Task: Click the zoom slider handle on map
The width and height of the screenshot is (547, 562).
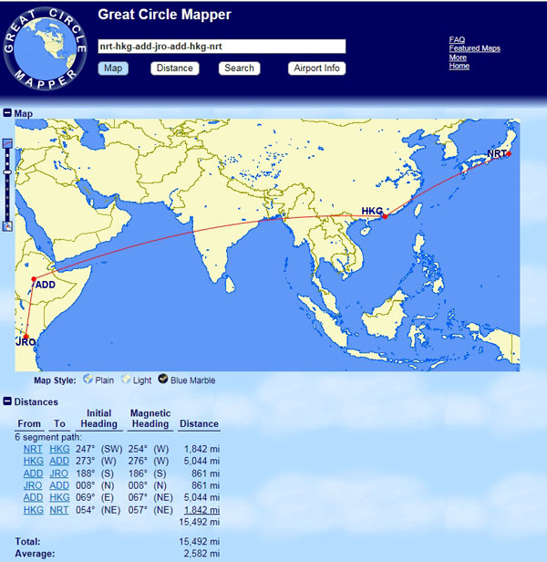Action: [x=7, y=172]
